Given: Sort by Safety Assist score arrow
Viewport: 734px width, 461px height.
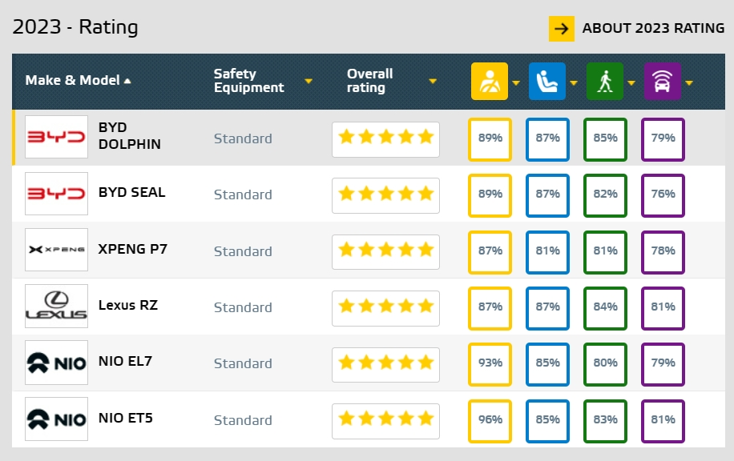Looking at the screenshot, I should pyautogui.click(x=689, y=82).
